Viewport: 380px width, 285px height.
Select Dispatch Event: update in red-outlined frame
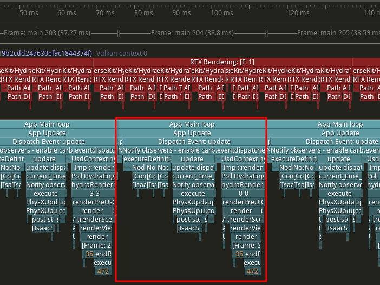coord(192,142)
